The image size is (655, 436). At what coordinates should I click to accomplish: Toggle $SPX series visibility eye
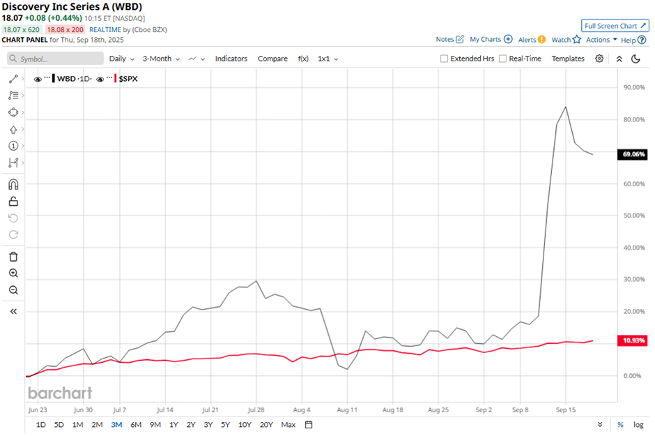tap(100, 79)
